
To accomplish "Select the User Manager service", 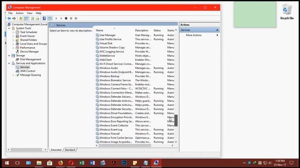I will (107, 35).
